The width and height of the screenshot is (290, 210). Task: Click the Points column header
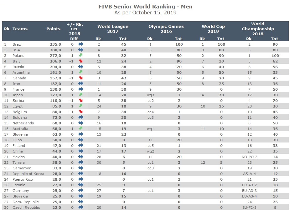[x=53, y=29]
